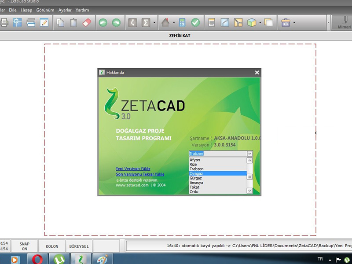Expand the house icon dropdown arrow
Image resolution: width=352 pixels, height=264 pixels.
[174, 22]
